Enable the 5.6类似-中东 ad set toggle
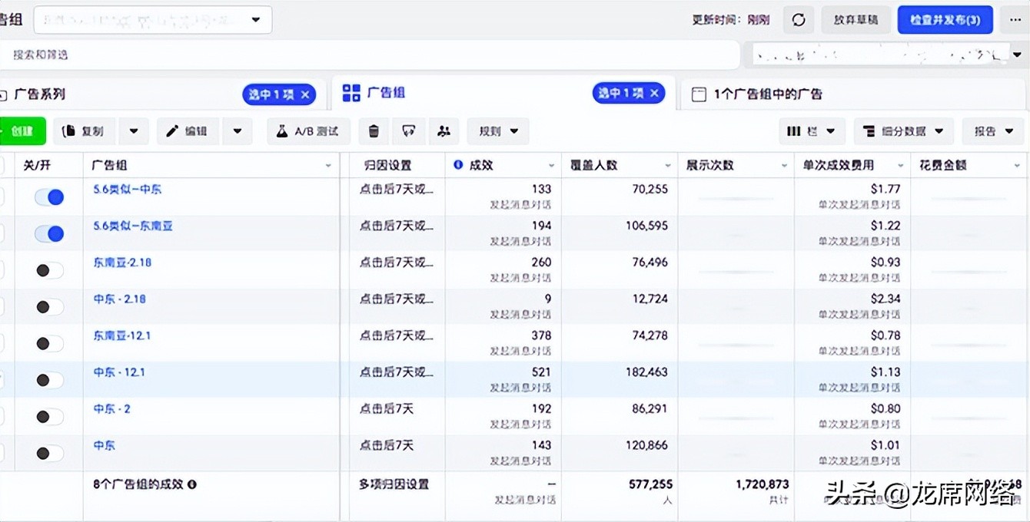Viewport: 1030px width, 522px height. point(49,197)
